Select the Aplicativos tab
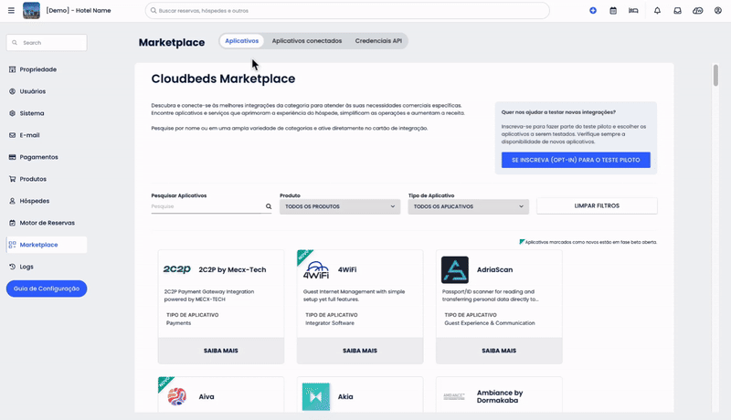Screen dimensions: 731x420 coord(241,41)
